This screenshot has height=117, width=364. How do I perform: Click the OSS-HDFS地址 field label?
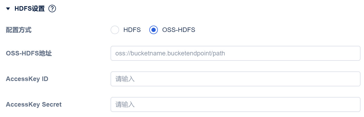click(29, 53)
